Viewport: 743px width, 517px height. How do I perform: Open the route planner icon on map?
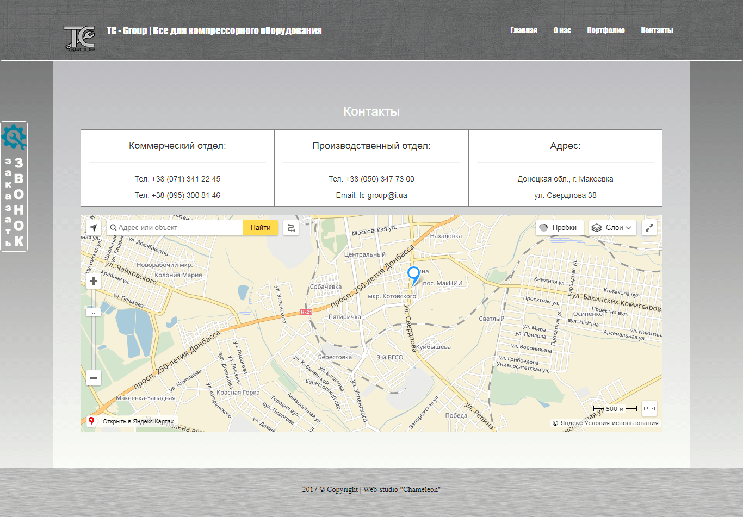coord(291,228)
